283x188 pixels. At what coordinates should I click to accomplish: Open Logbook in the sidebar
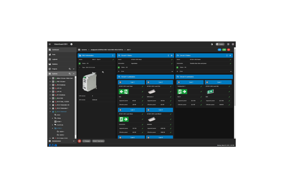(62, 59)
